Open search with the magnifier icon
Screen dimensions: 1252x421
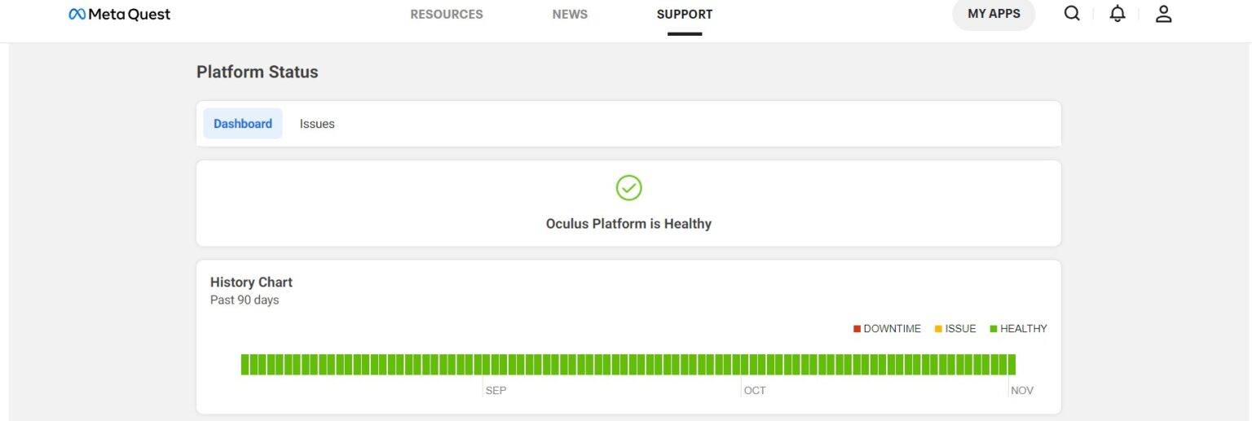click(1072, 14)
